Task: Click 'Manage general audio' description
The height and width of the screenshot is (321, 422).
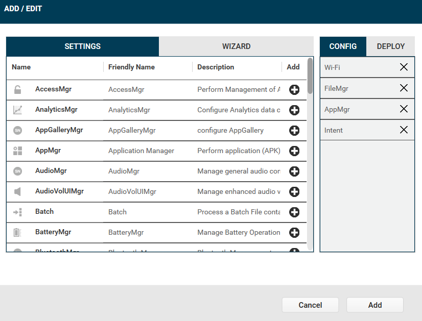Action: [x=239, y=171]
